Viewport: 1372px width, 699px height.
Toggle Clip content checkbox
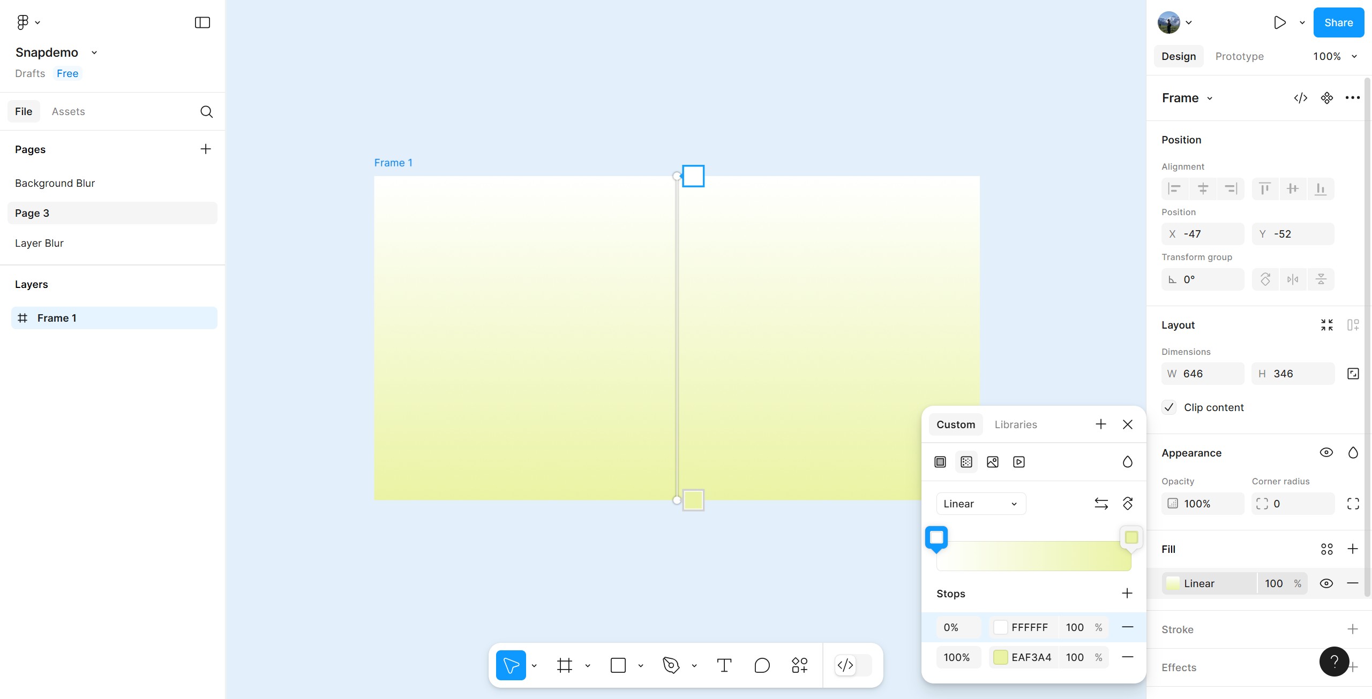1169,407
